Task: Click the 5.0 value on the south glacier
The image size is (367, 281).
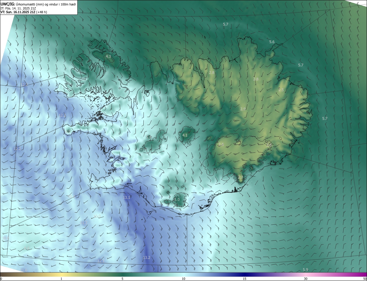Action: (177, 199)
